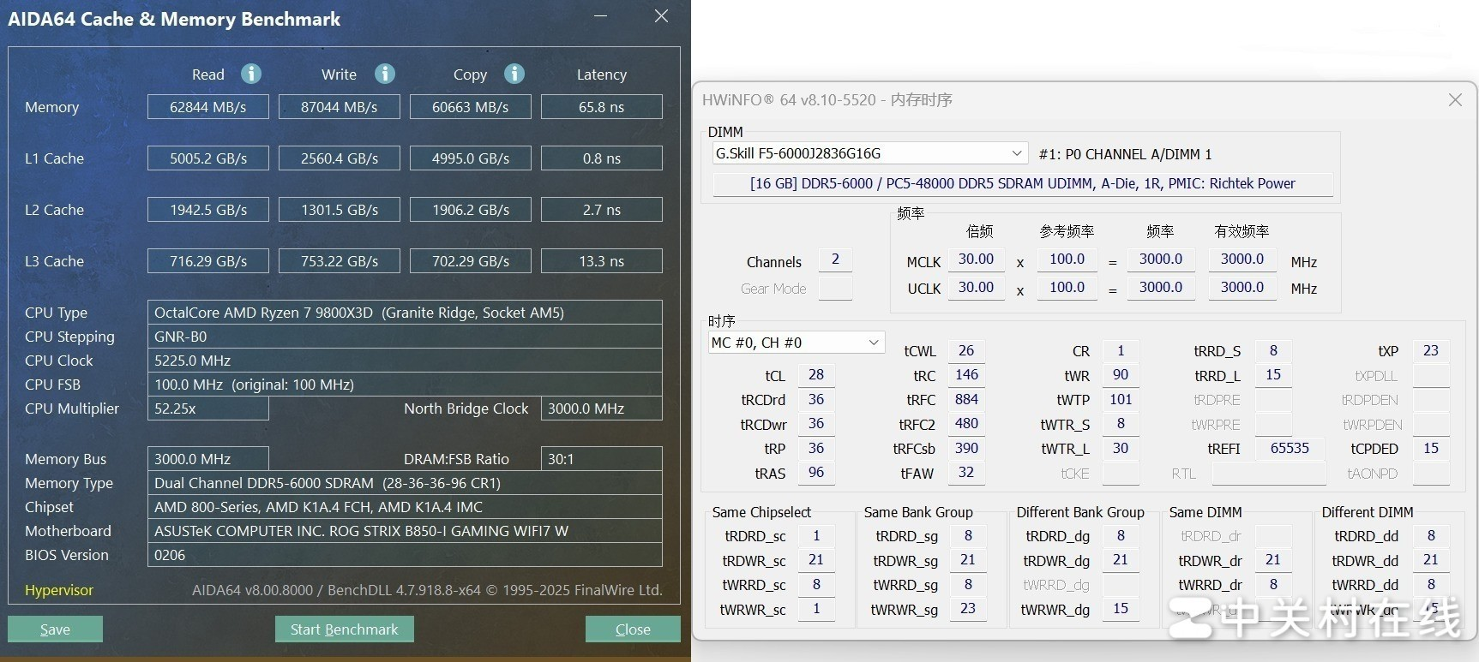Click the DDR5-6000 module description bar
This screenshot has height=662, width=1479.
(1022, 184)
